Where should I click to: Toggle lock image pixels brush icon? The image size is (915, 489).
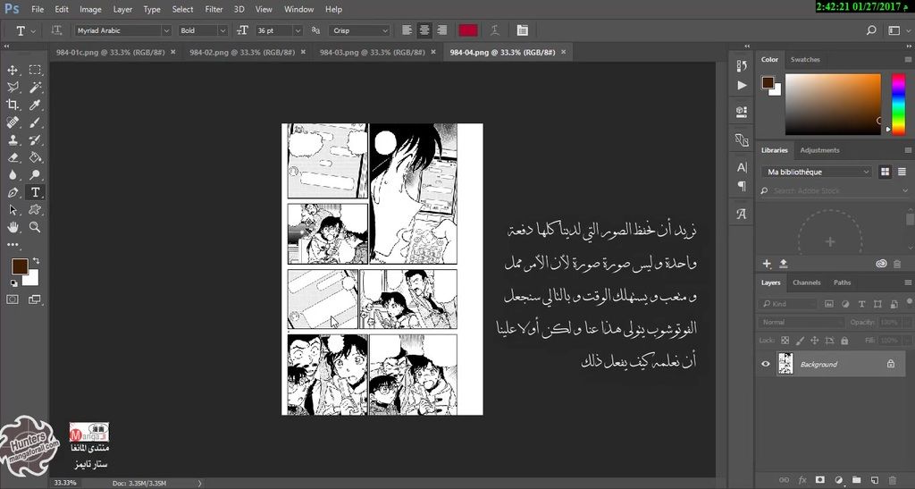click(x=800, y=341)
